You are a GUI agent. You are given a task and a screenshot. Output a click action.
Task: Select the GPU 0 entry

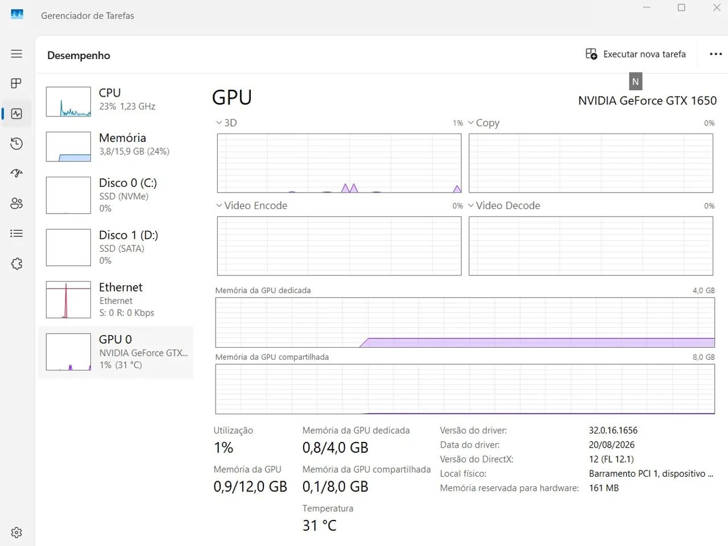tap(116, 352)
